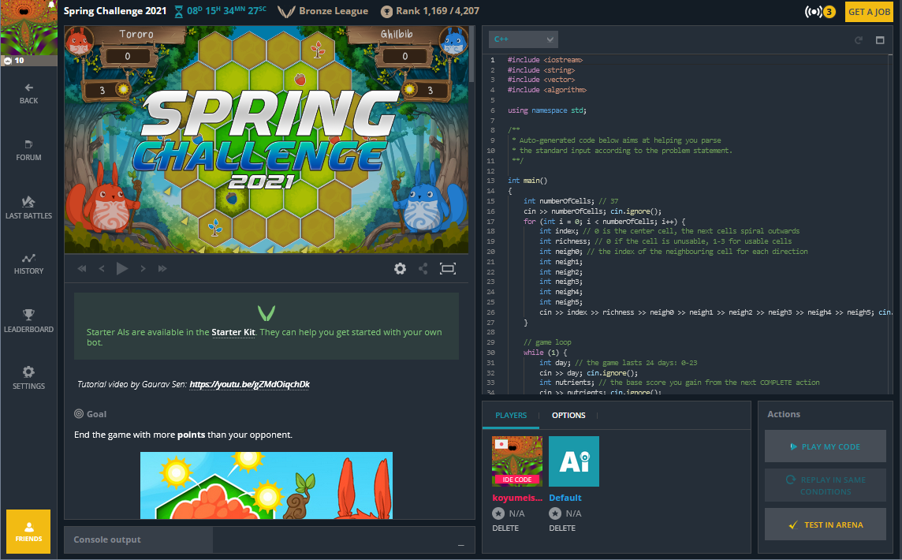The width and height of the screenshot is (902, 560).
Task: Share the current replay
Action: [x=423, y=268]
